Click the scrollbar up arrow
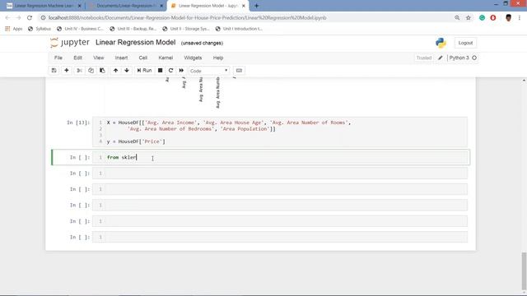 [524, 81]
